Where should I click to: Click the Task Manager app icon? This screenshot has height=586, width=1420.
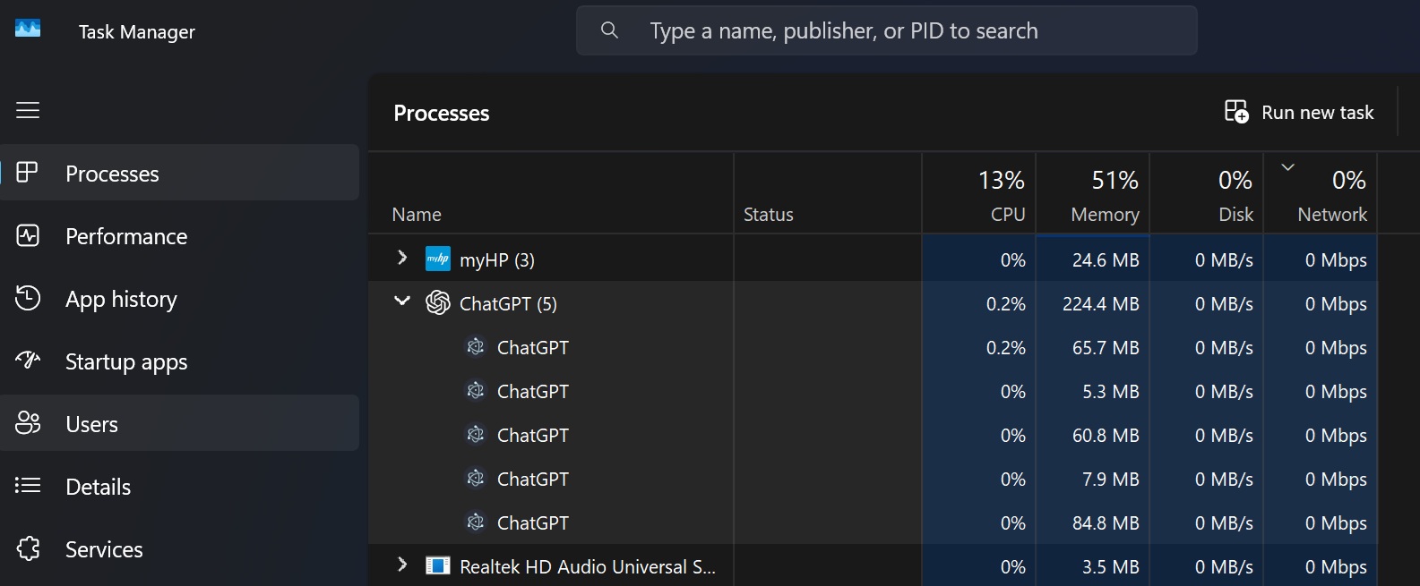(x=28, y=30)
